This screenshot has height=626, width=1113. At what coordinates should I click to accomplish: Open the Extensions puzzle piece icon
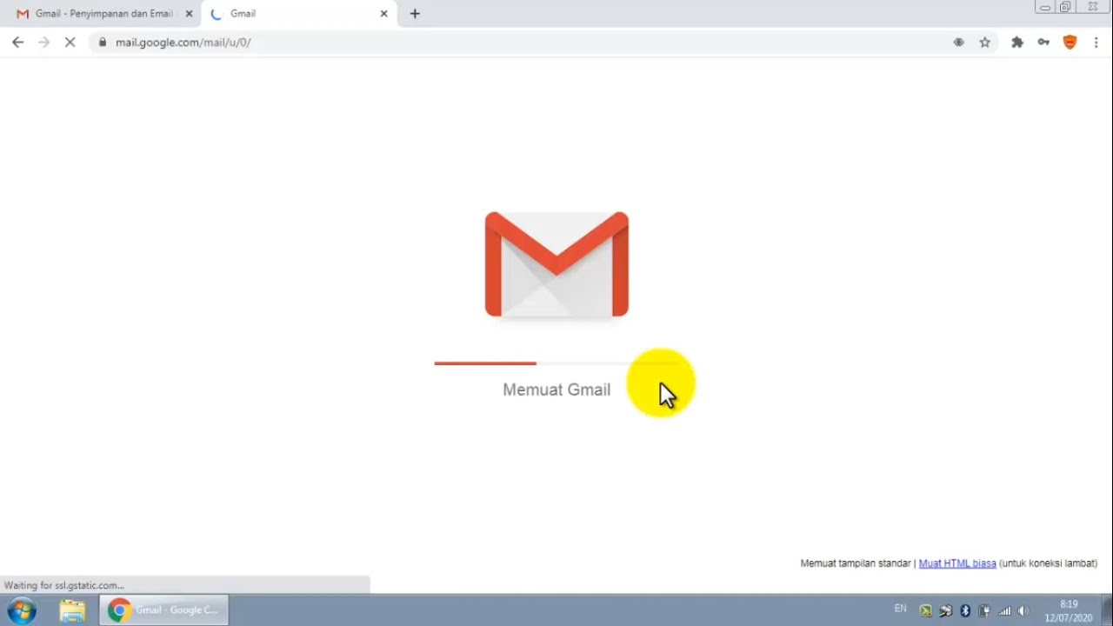pyautogui.click(x=1017, y=42)
